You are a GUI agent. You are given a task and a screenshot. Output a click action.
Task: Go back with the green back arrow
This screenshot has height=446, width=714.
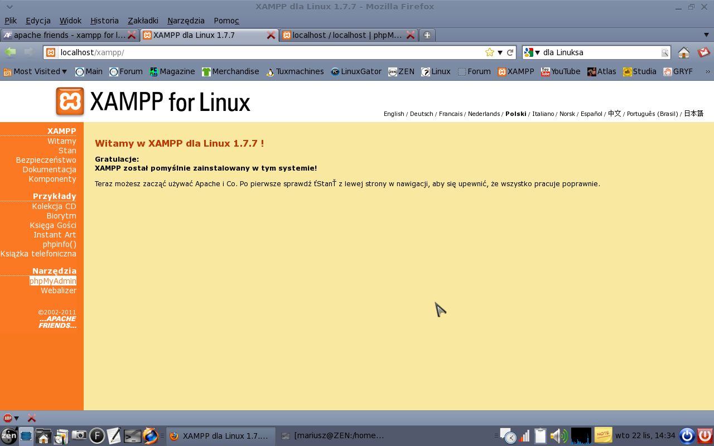tap(11, 52)
